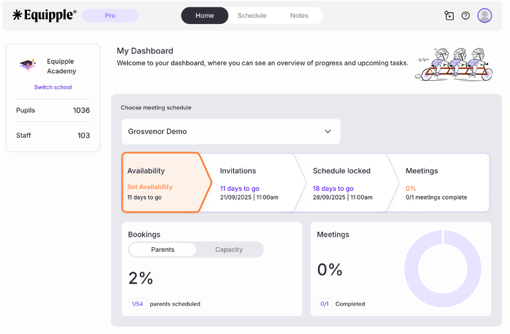Click the Pro plan badge
Viewport: 510px width, 334px height.
(x=110, y=16)
